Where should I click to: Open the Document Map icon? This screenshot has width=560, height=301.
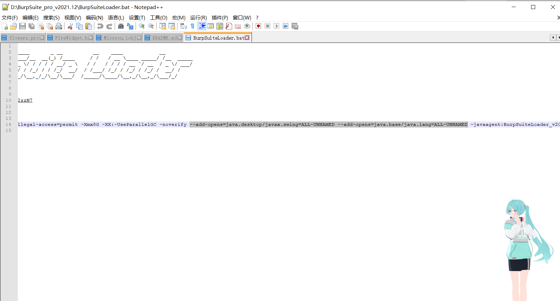(x=220, y=26)
